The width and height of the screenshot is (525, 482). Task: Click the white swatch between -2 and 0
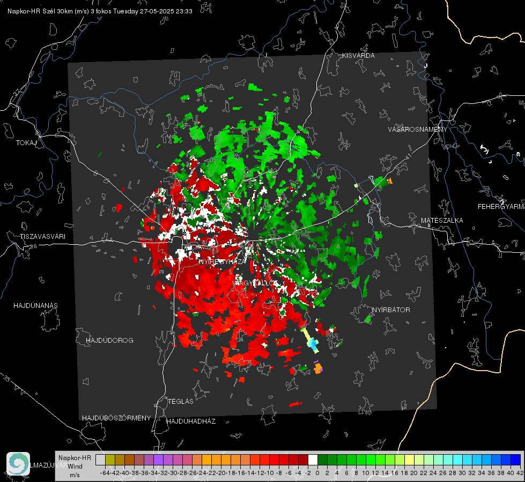point(313,460)
